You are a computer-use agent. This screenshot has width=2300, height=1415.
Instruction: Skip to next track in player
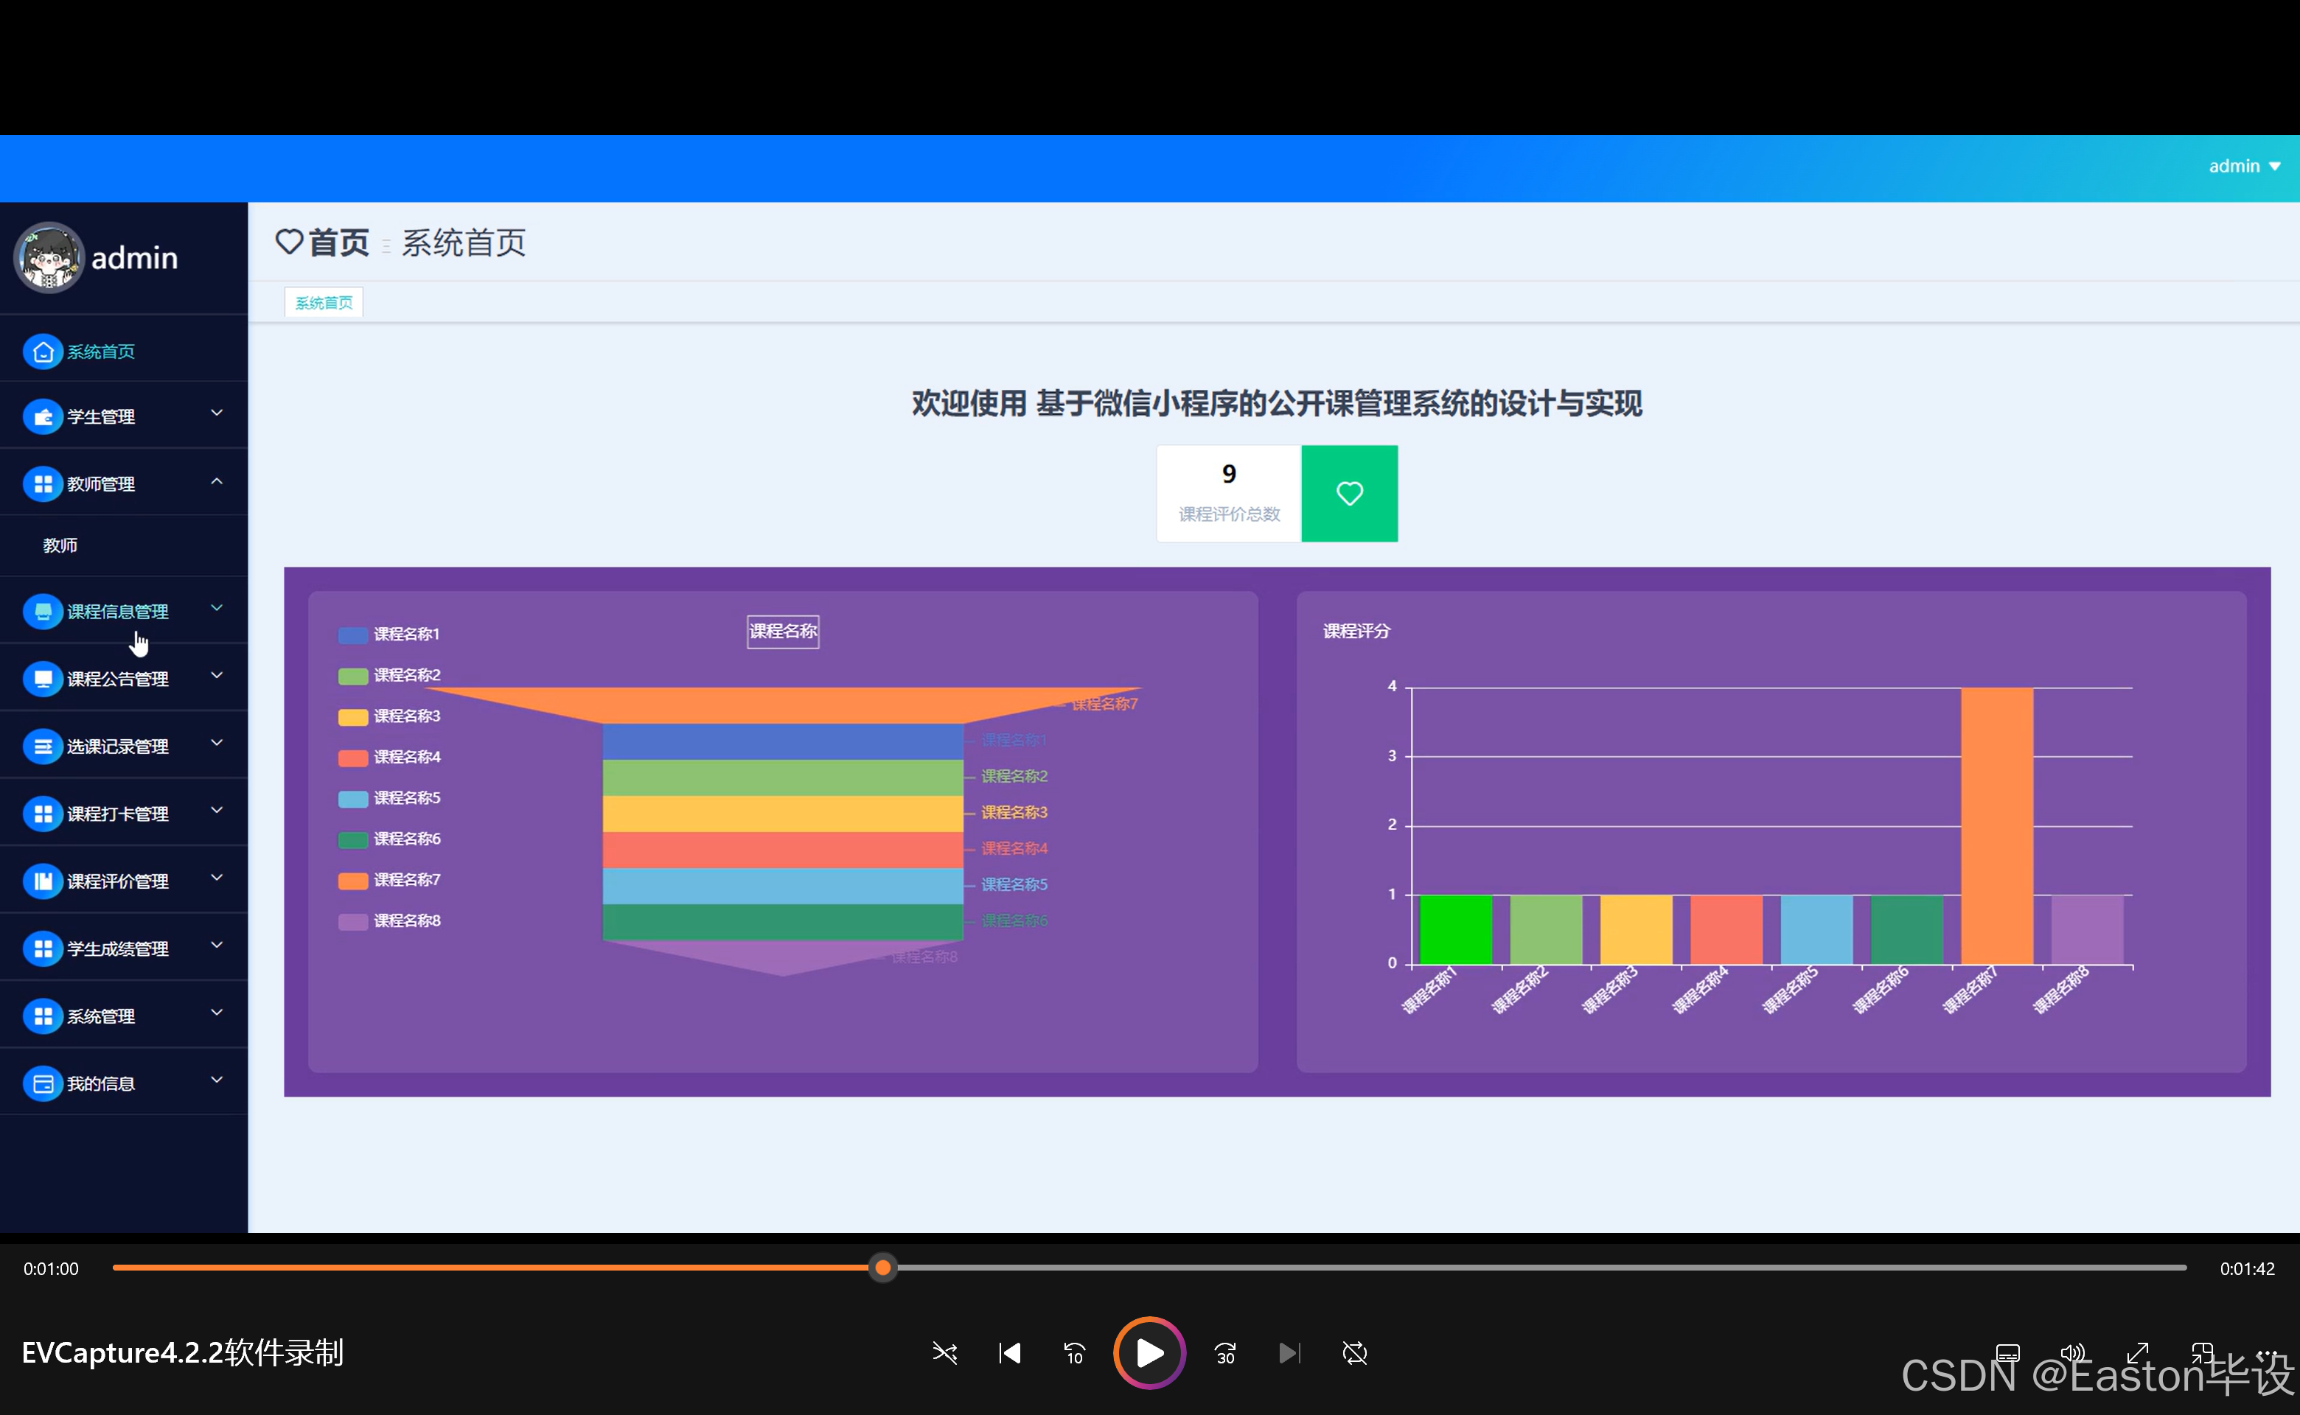coord(1289,1352)
